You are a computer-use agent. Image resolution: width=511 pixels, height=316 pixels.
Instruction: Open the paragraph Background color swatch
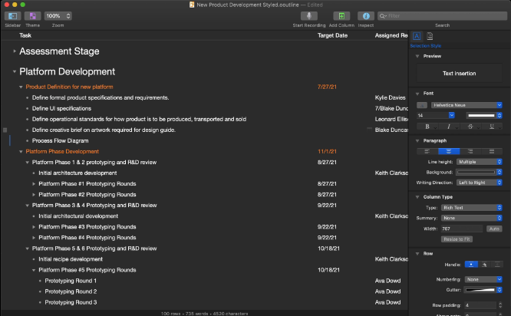pyautogui.click(x=479, y=172)
